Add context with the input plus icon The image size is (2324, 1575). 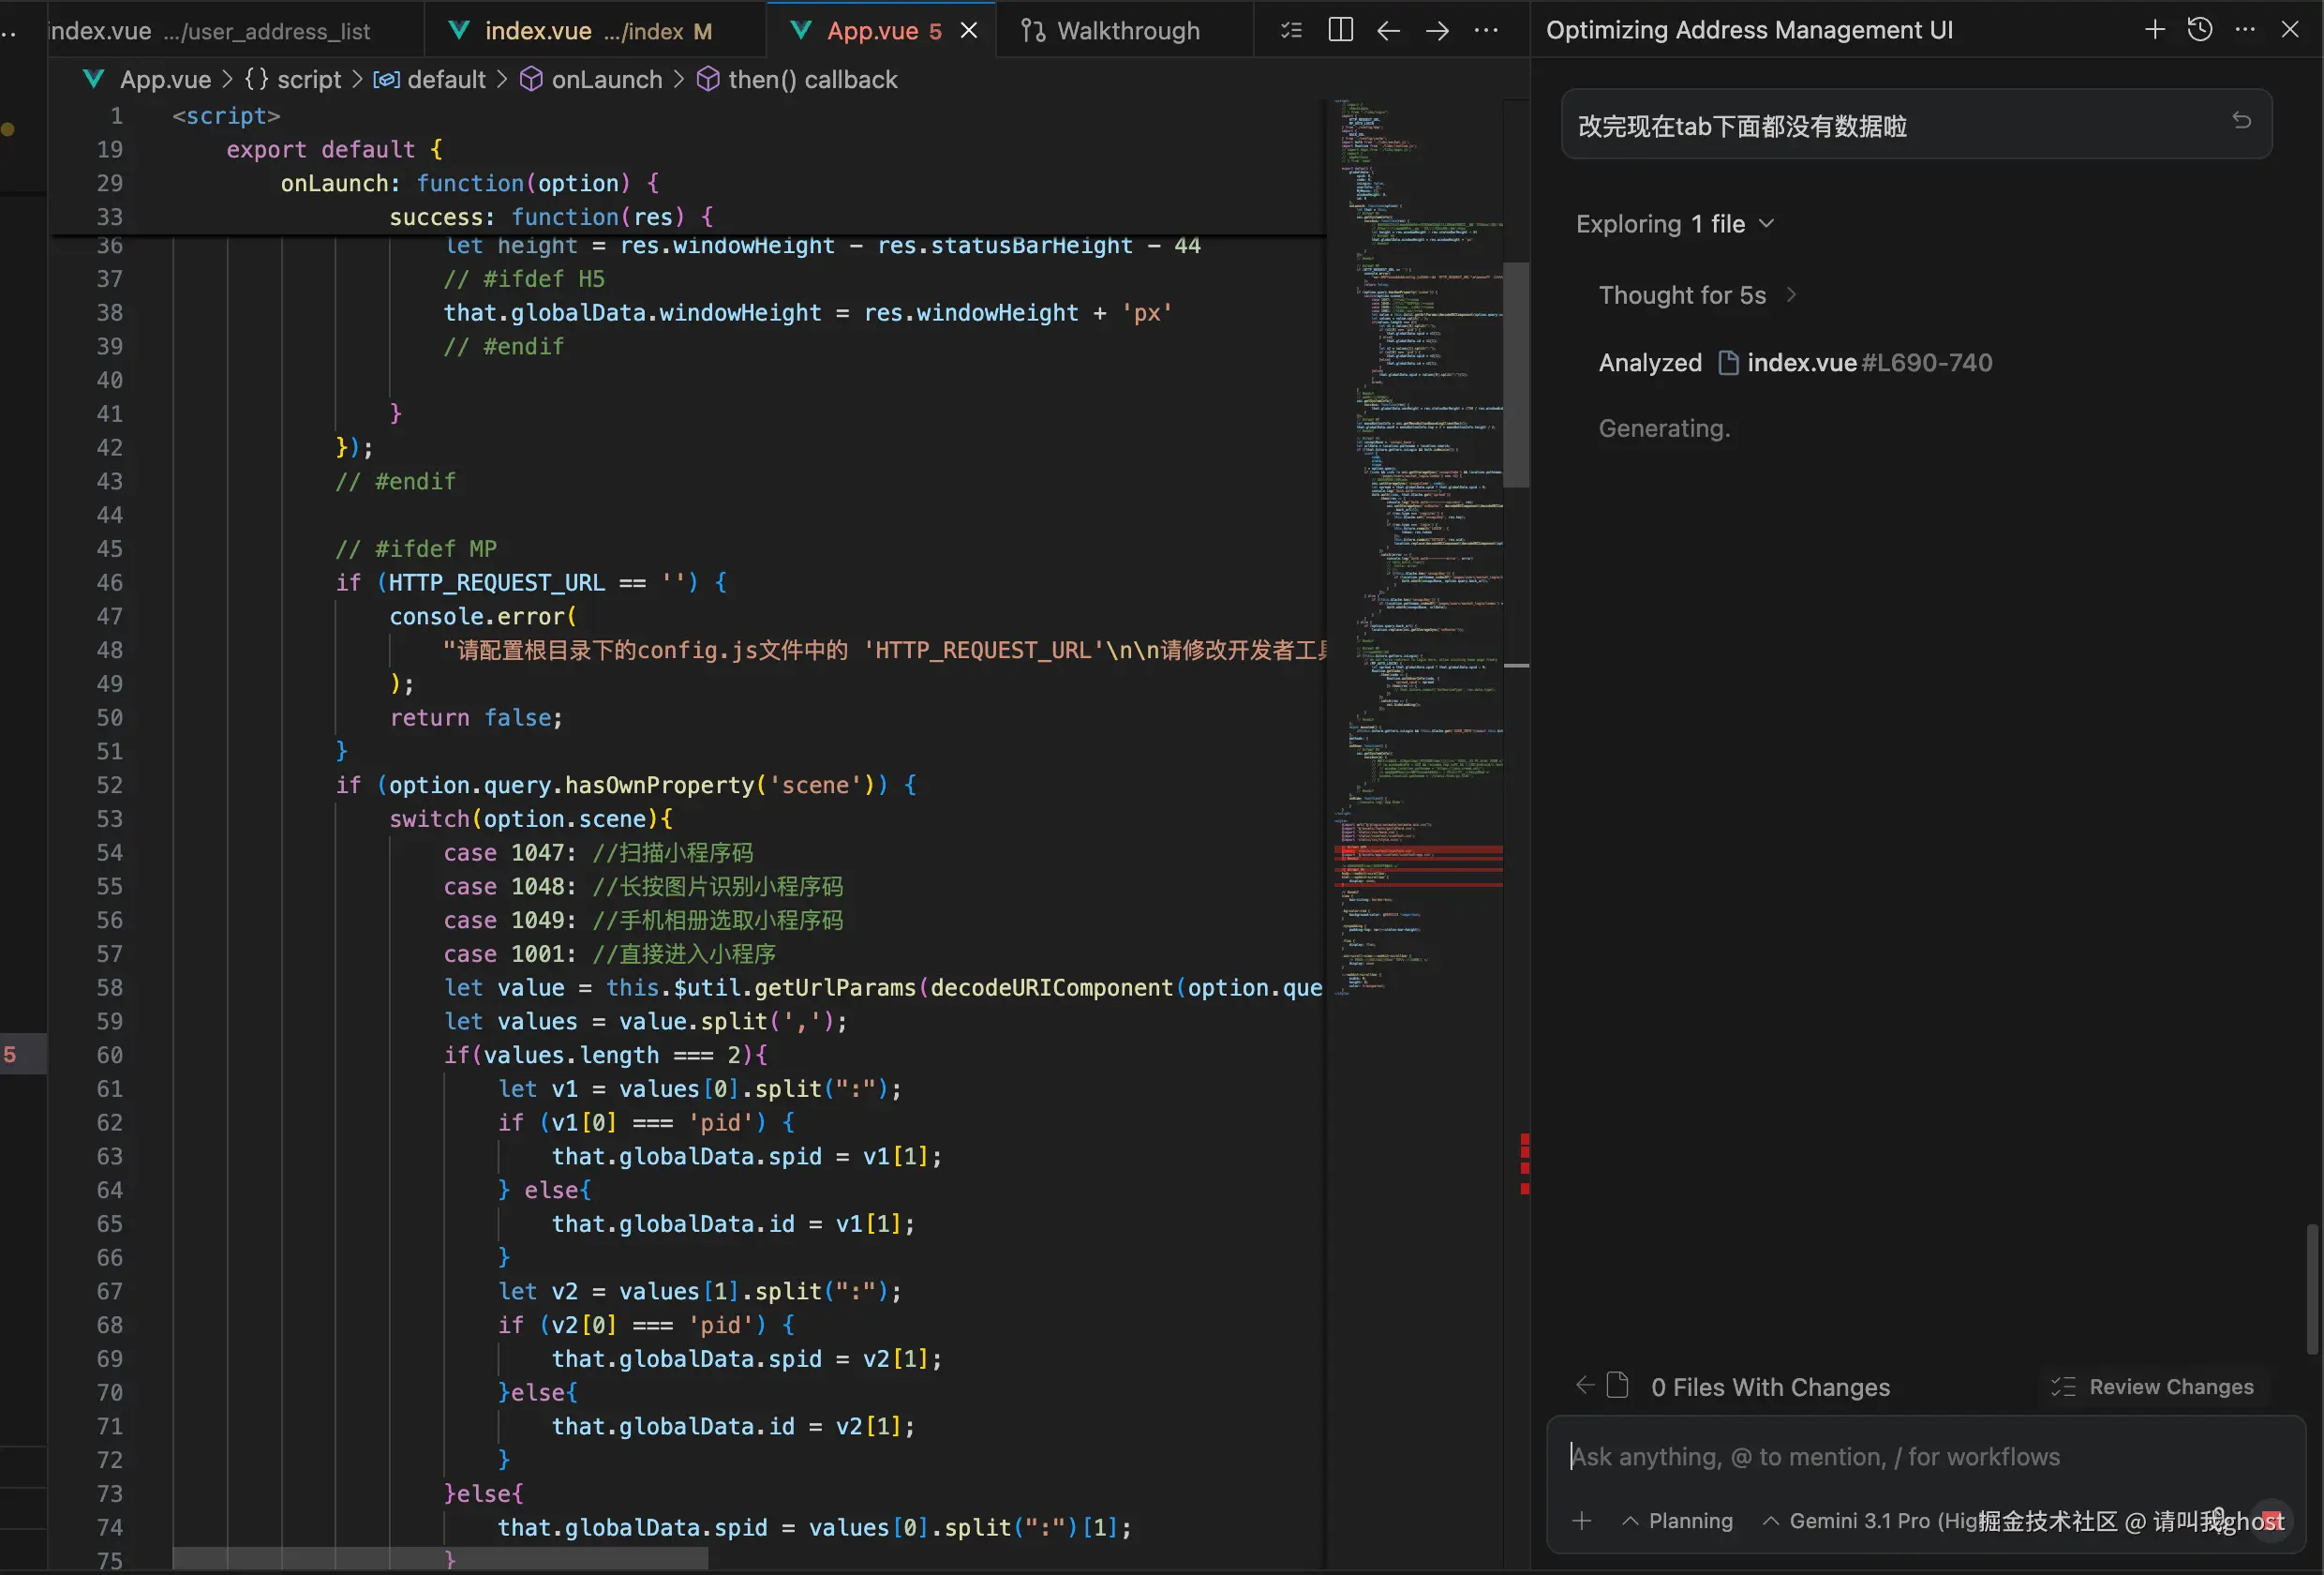[x=1581, y=1521]
